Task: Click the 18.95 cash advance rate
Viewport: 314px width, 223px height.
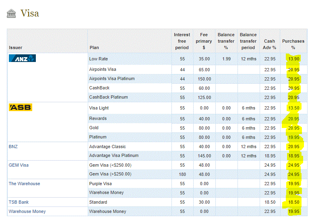Action: click(x=270, y=156)
